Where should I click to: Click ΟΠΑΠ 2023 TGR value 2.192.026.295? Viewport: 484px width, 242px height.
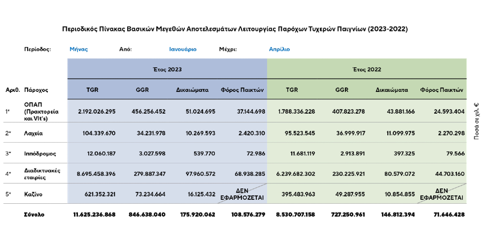pyautogui.click(x=96, y=111)
